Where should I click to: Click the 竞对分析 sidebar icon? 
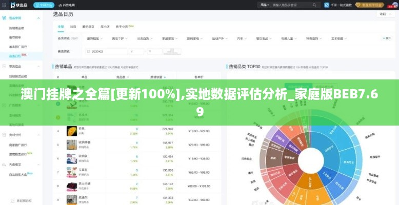4,135
